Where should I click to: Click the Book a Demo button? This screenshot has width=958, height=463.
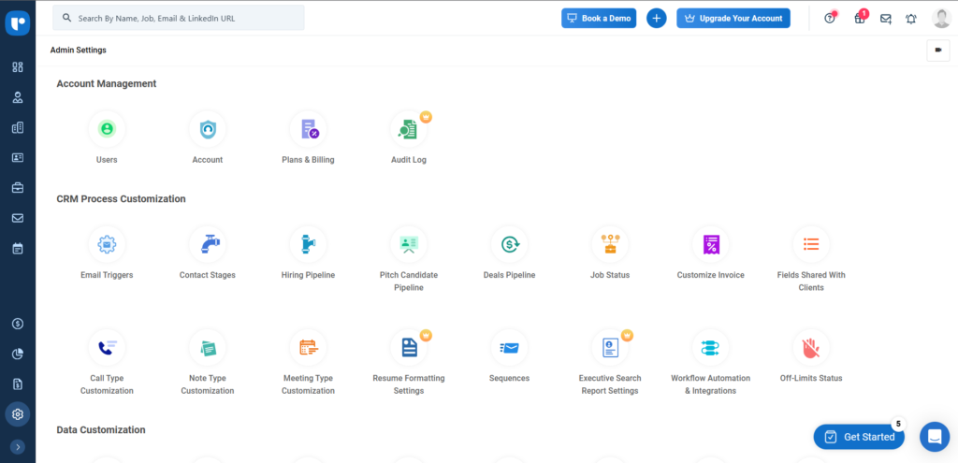tap(599, 19)
